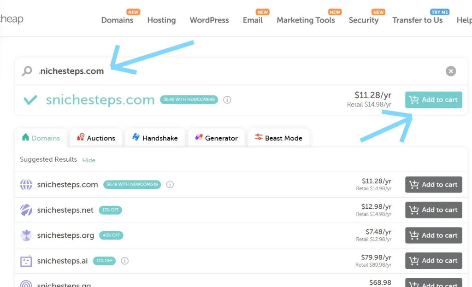Click the NEWCOM649 promo code badge
Viewport: 472px width, 287px height.
189,100
